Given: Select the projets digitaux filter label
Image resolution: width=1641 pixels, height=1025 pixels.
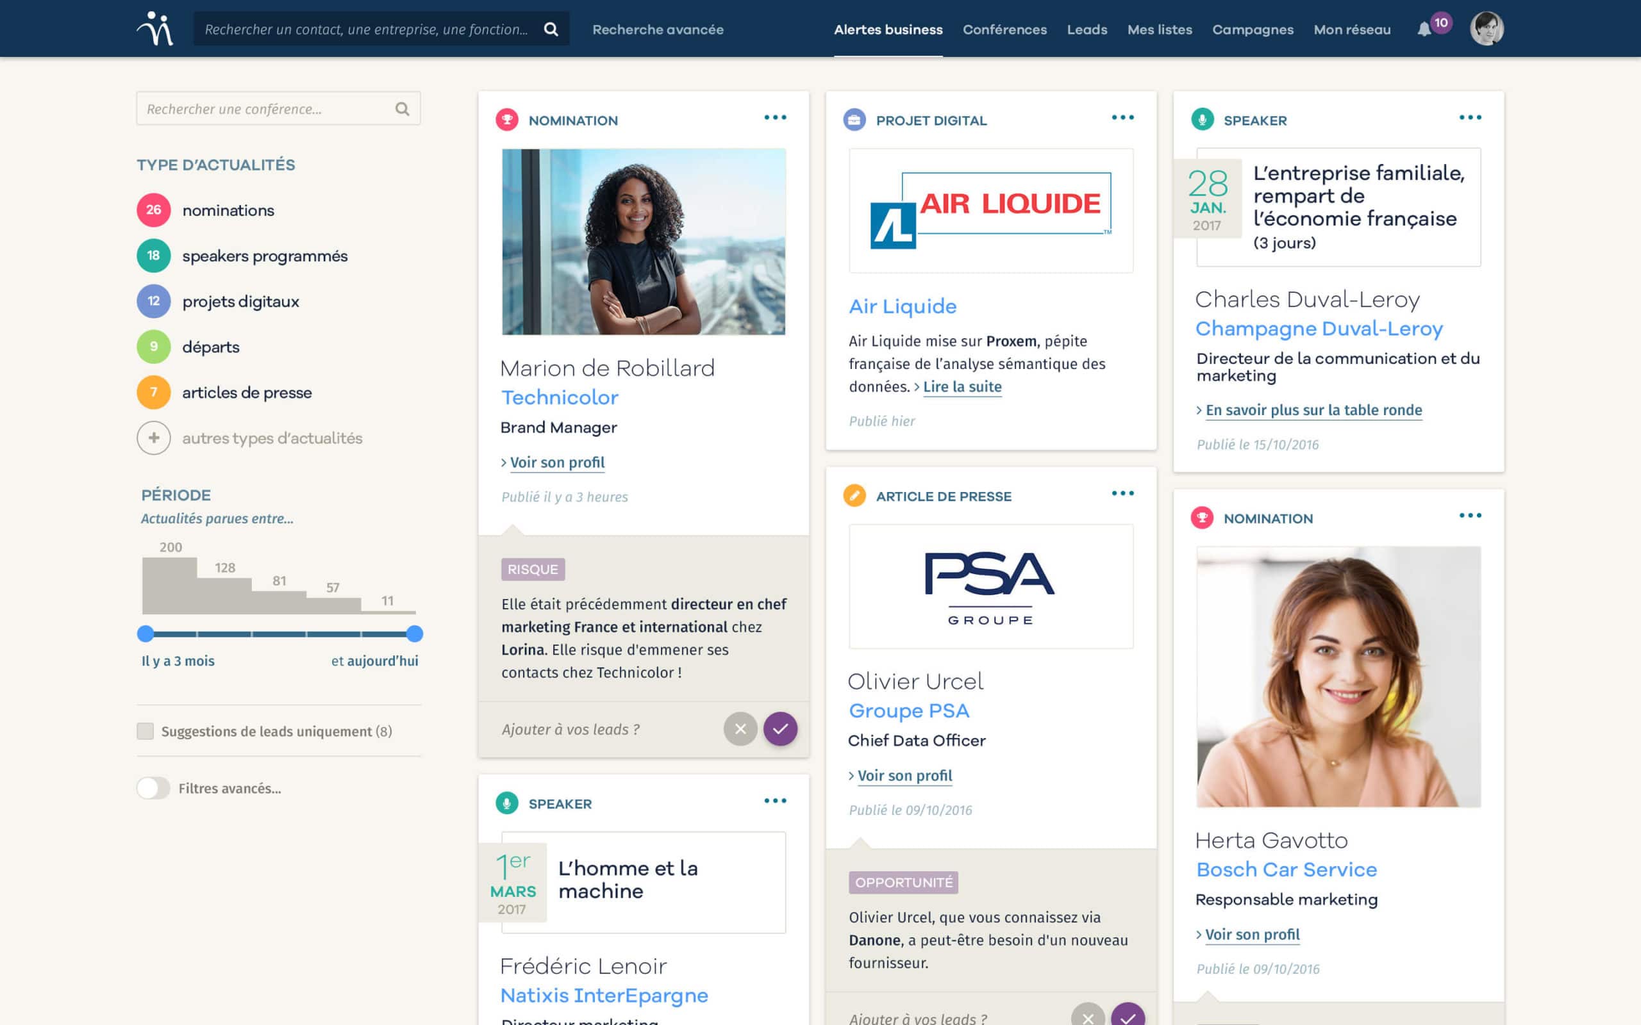Looking at the screenshot, I should 240,302.
